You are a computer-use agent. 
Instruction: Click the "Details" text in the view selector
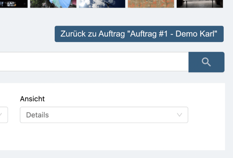(37, 115)
